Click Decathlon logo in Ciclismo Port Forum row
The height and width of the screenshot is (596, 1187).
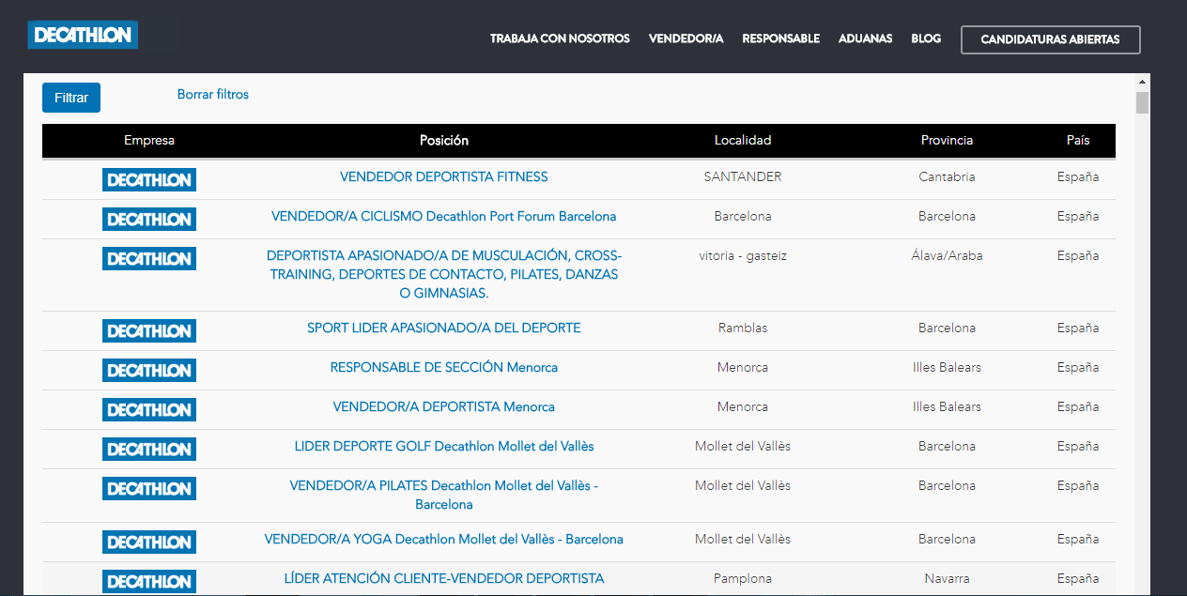149,220
